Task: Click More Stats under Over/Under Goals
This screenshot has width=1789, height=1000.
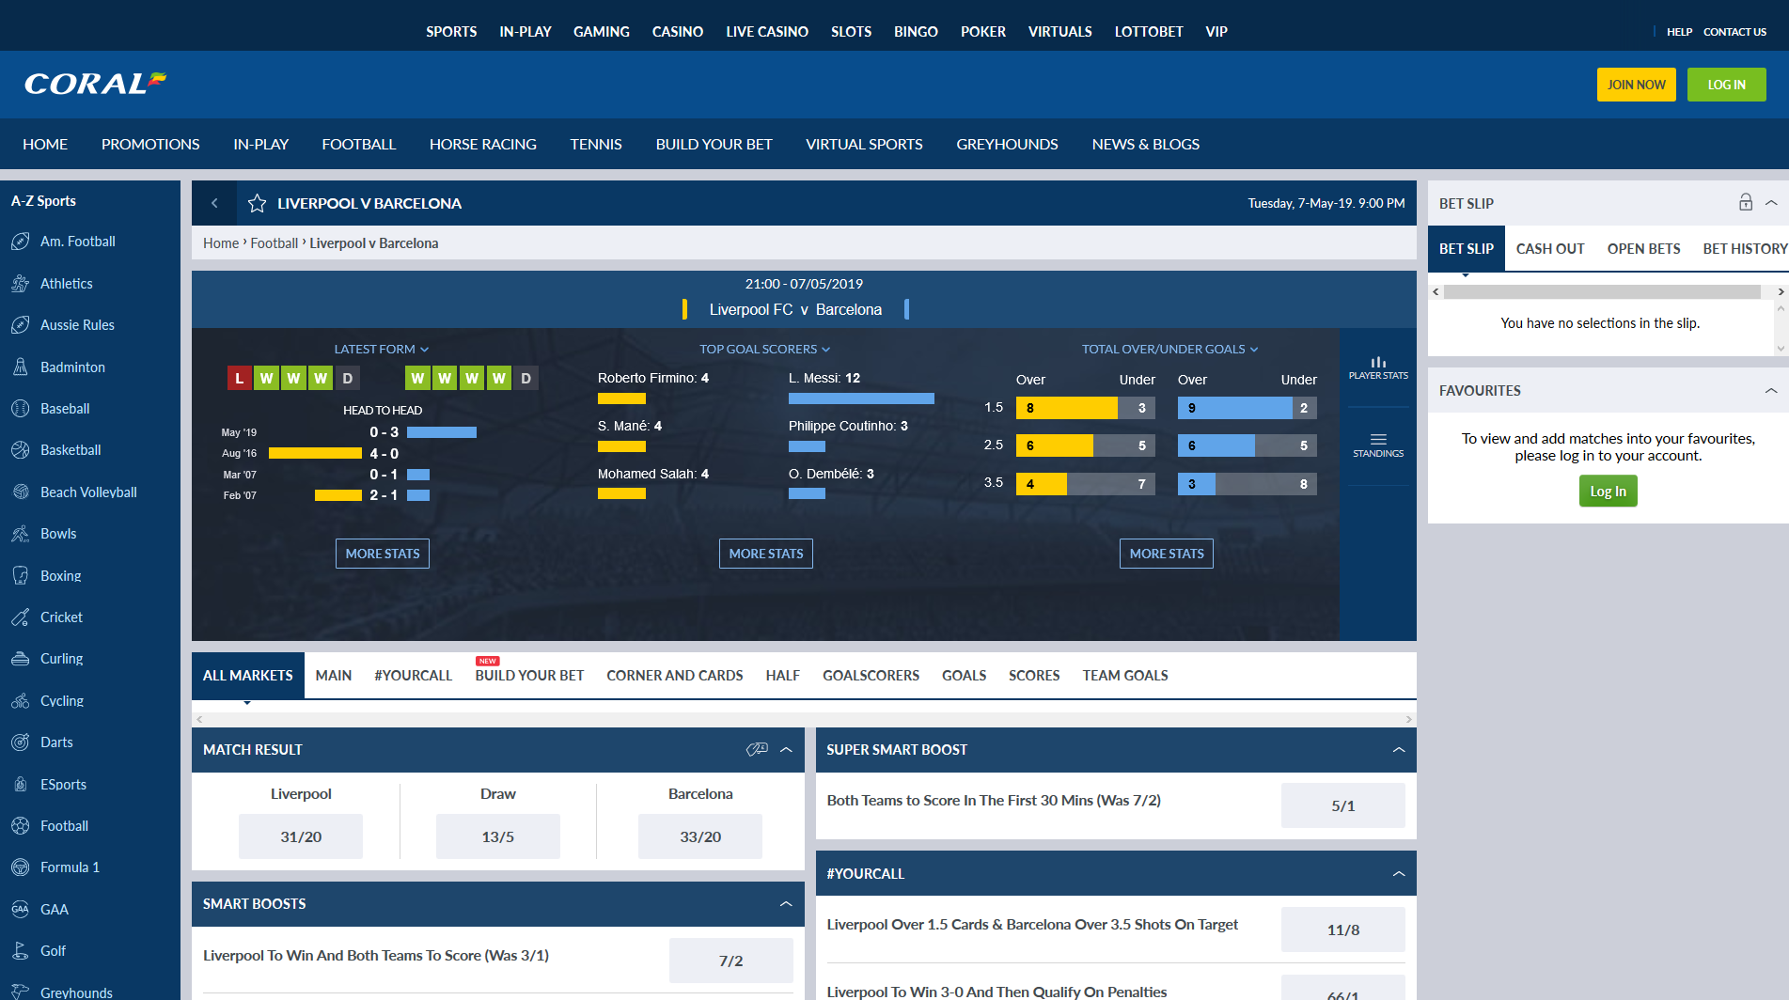Action: (1167, 554)
